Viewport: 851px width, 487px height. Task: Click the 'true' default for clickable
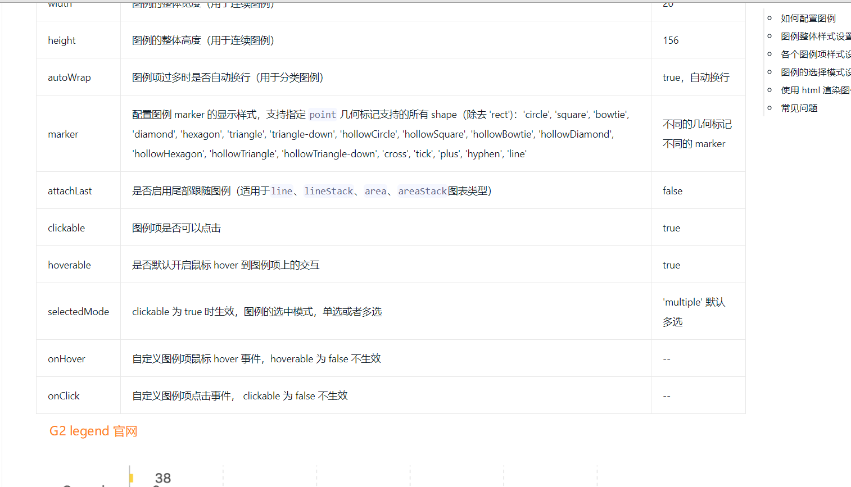point(671,228)
